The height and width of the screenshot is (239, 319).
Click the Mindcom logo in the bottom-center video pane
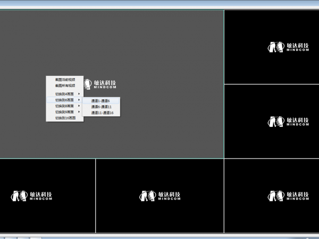point(159,195)
